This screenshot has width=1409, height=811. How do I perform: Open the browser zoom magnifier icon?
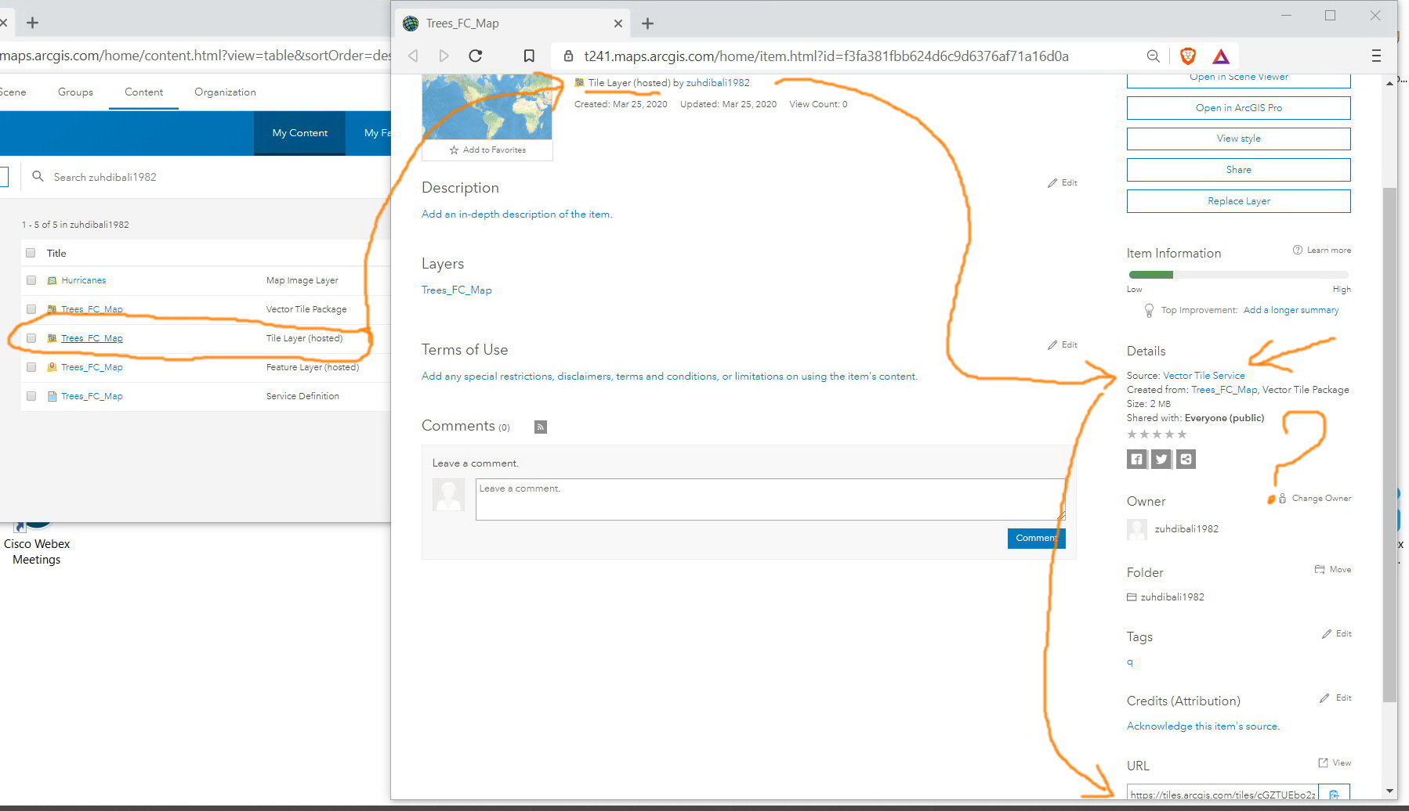[x=1153, y=56]
